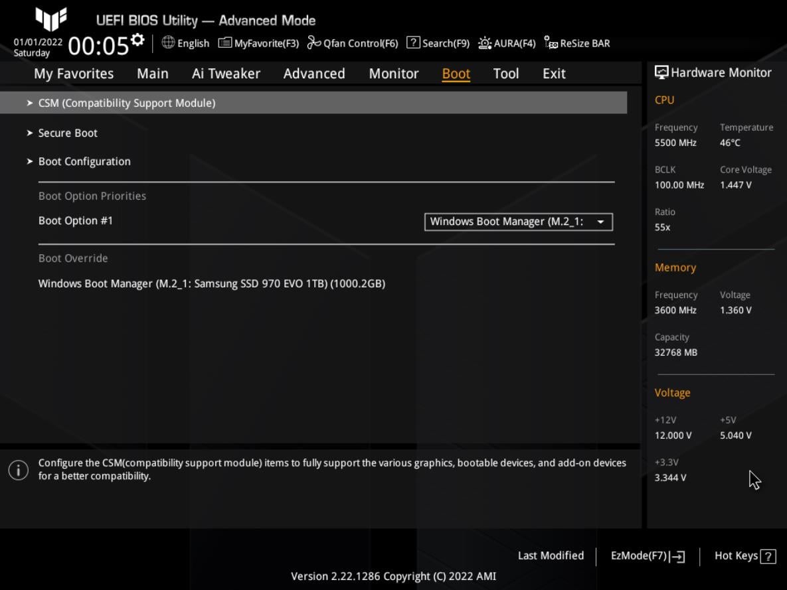Click the info icon beside the help text

click(19, 470)
